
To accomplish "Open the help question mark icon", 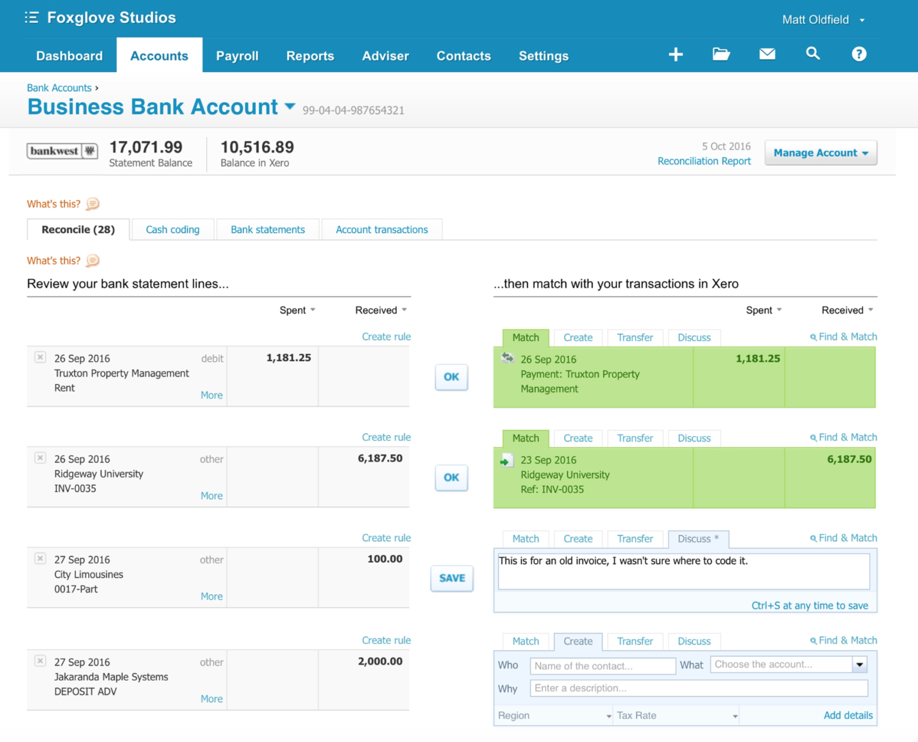I will pos(859,54).
